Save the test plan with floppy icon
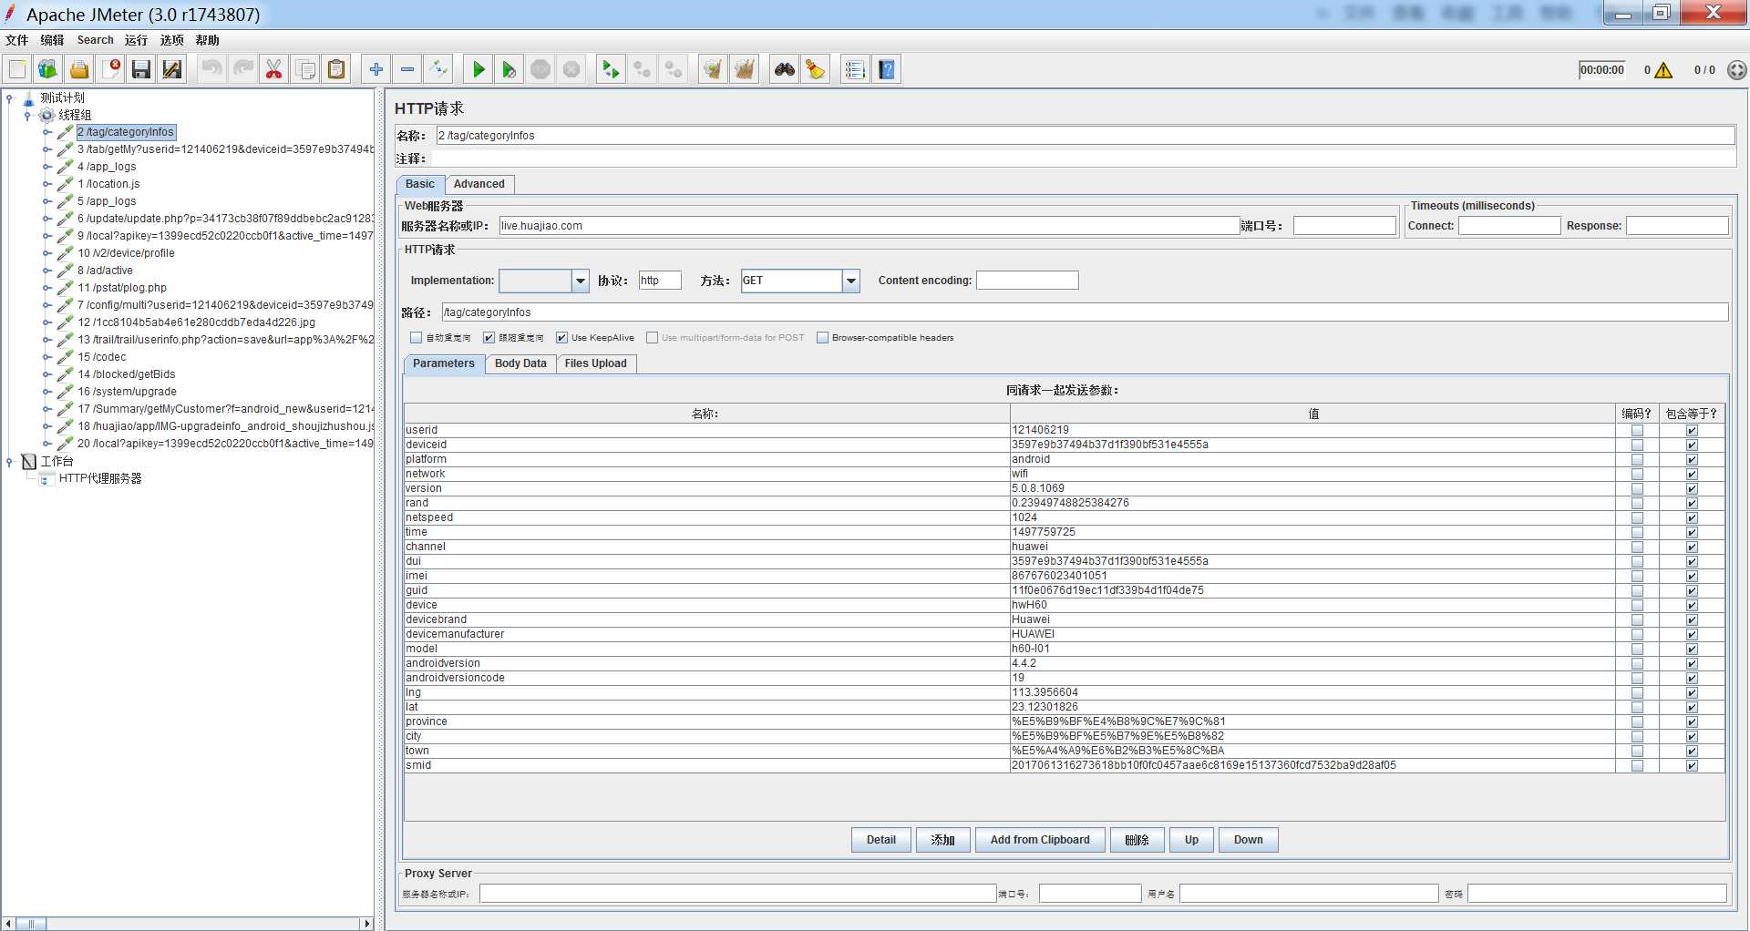Screen dimensions: 1750x931 click(x=141, y=69)
